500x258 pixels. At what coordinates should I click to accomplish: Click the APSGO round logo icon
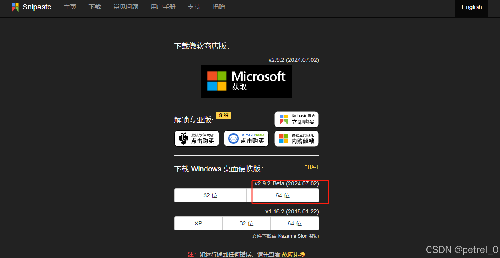(x=234, y=138)
